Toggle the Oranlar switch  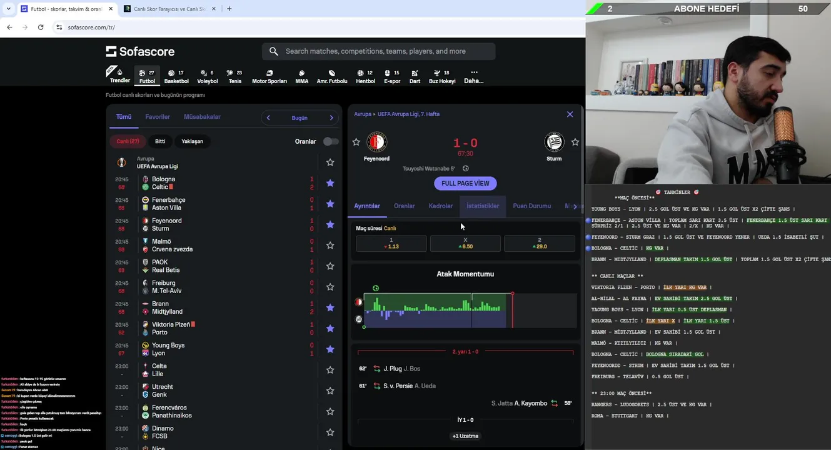point(331,141)
